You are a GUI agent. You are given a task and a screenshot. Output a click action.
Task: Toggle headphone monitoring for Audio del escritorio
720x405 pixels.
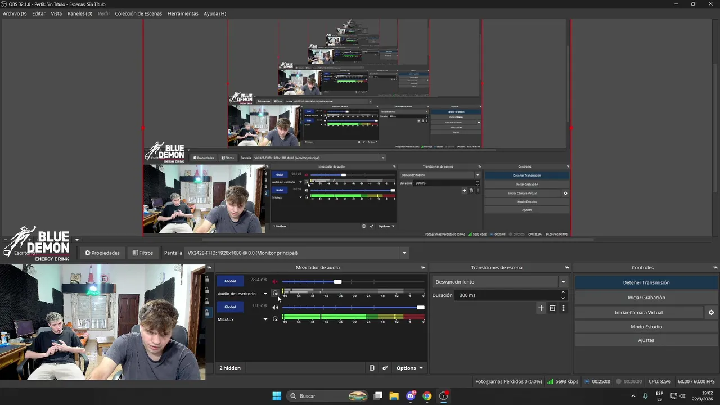[x=275, y=293]
